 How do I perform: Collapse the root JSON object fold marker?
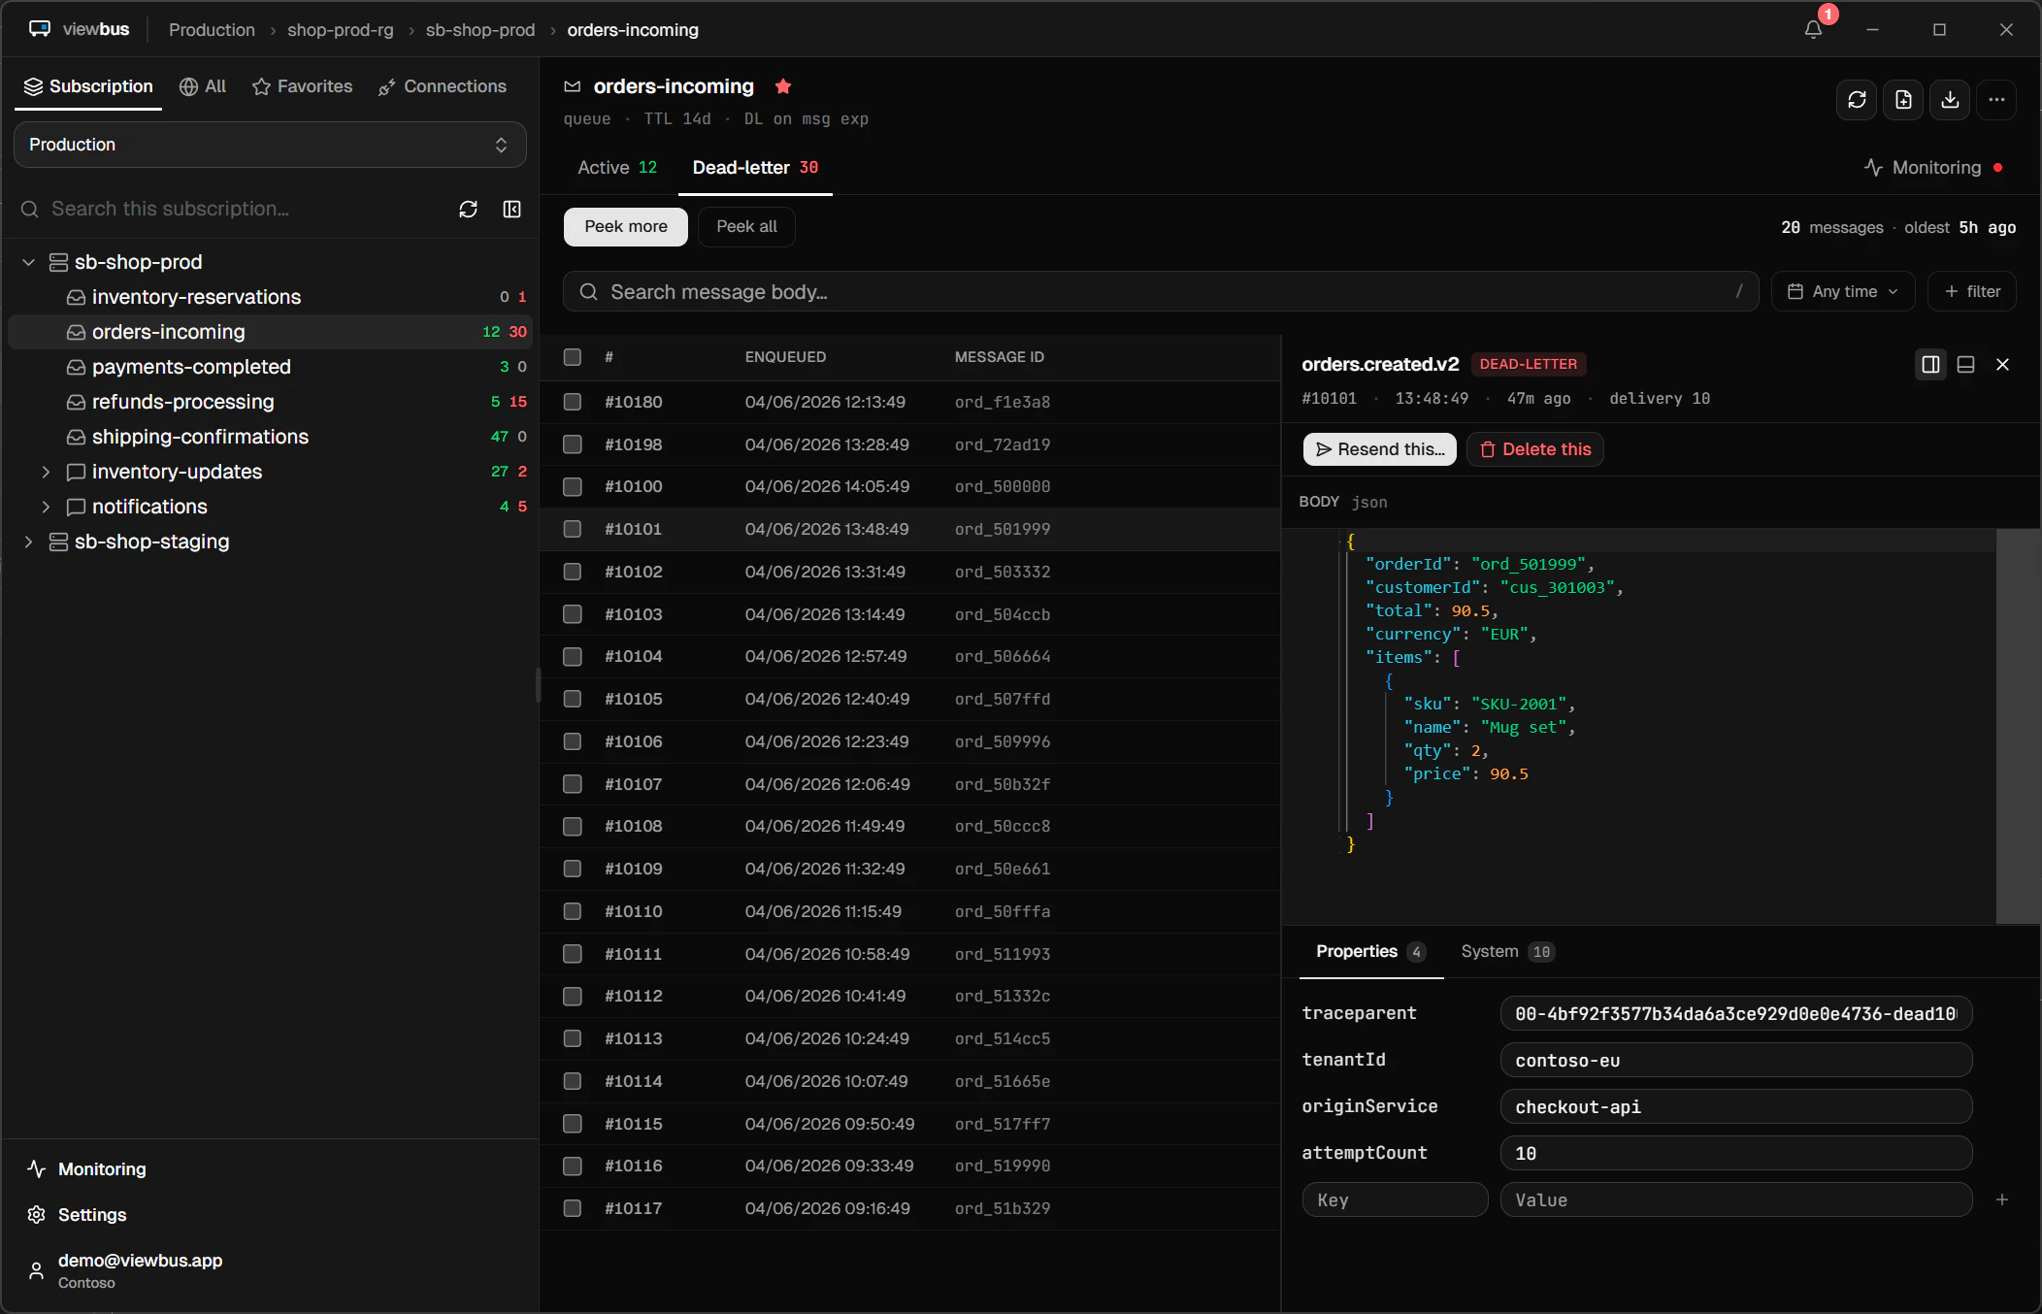click(1350, 542)
